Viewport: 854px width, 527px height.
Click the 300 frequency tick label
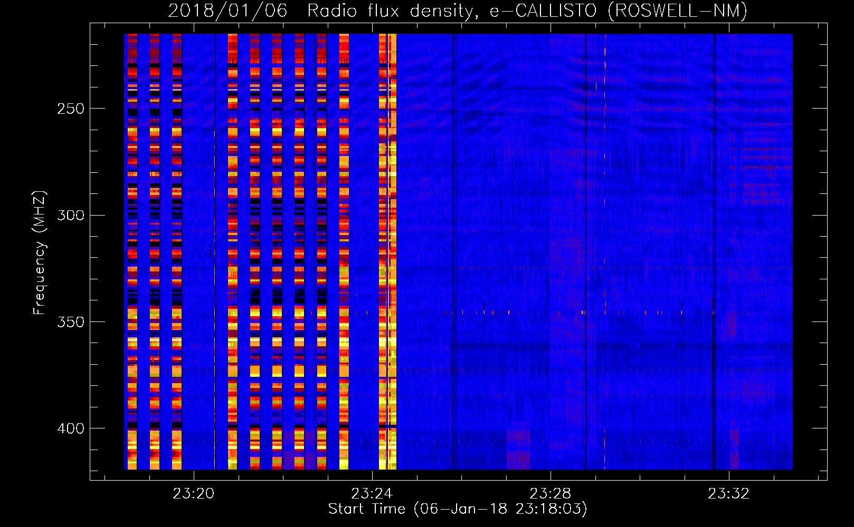(x=70, y=216)
